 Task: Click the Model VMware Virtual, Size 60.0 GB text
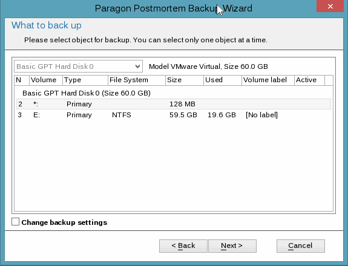tap(208, 66)
